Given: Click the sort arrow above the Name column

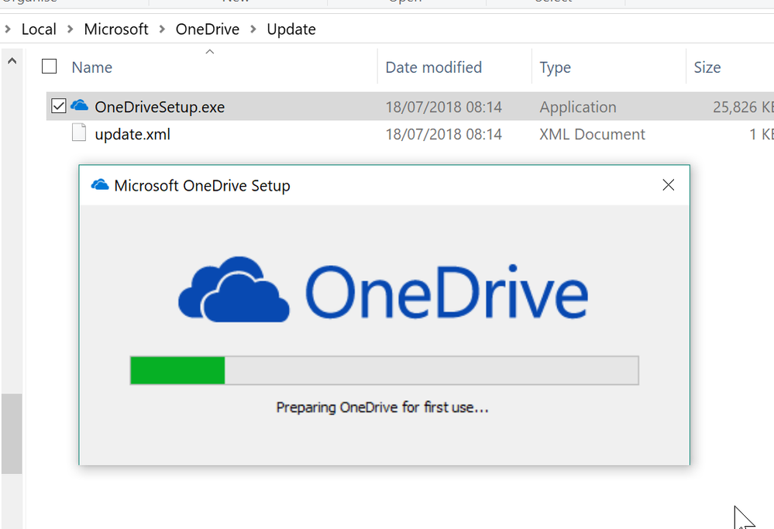Looking at the screenshot, I should coord(210,51).
